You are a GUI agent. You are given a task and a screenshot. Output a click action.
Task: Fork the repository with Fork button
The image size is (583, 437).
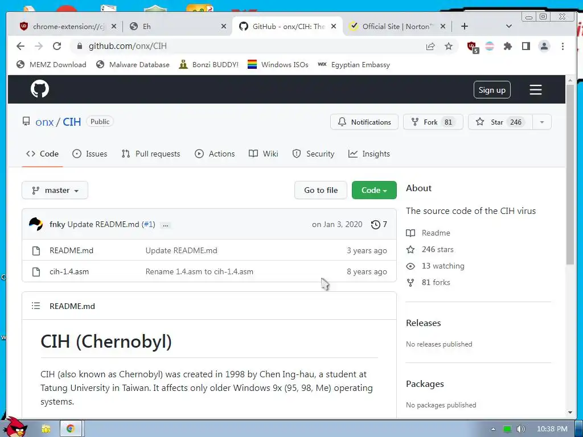point(433,122)
